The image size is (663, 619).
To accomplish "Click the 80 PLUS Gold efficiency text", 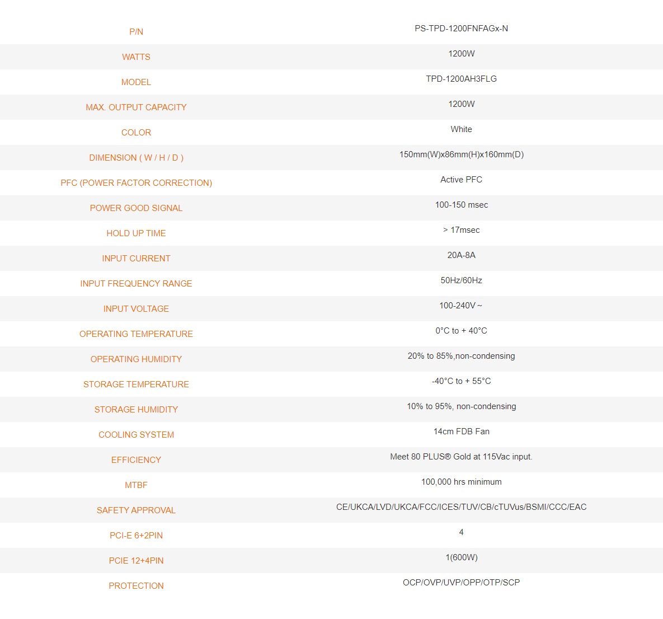I will 462,457.
